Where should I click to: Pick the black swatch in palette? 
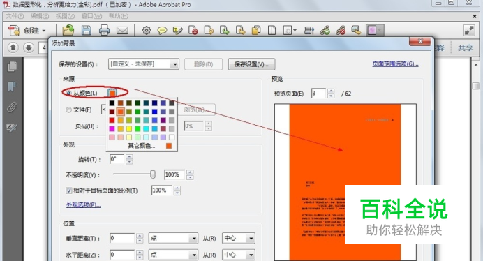112,103
